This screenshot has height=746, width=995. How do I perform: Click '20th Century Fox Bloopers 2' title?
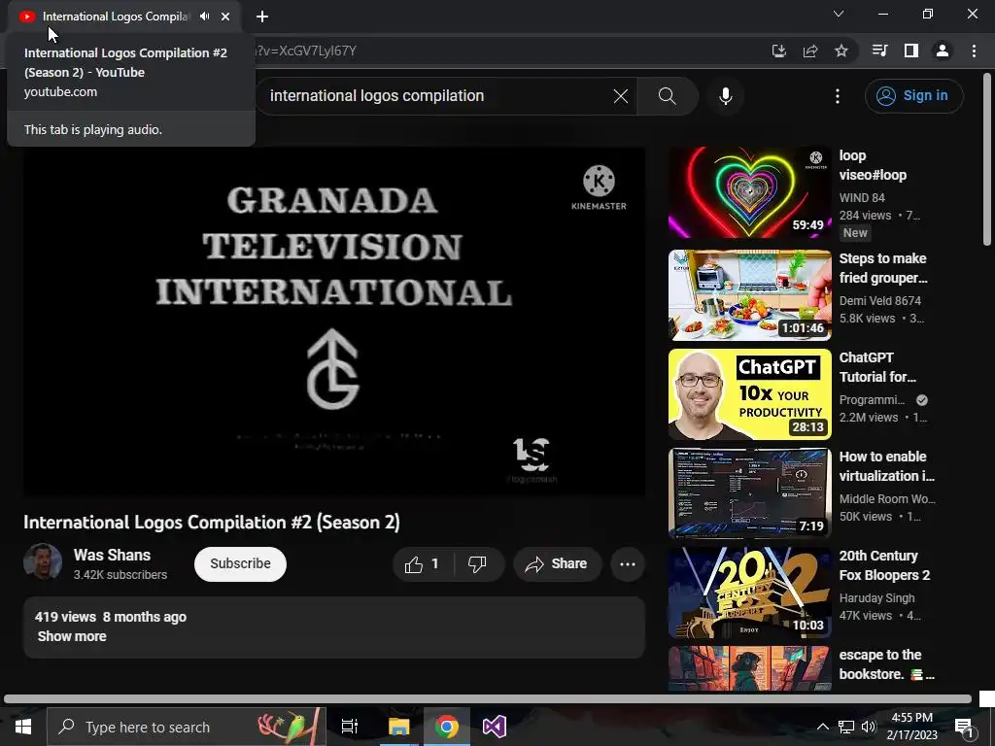(884, 565)
